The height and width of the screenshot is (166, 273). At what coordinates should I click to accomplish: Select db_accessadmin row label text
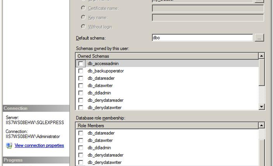click(x=103, y=64)
